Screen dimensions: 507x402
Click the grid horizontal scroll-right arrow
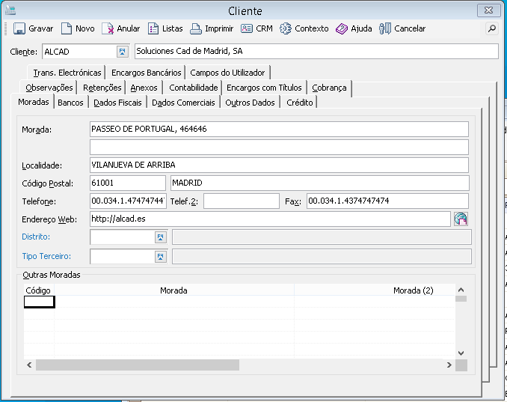(449, 365)
